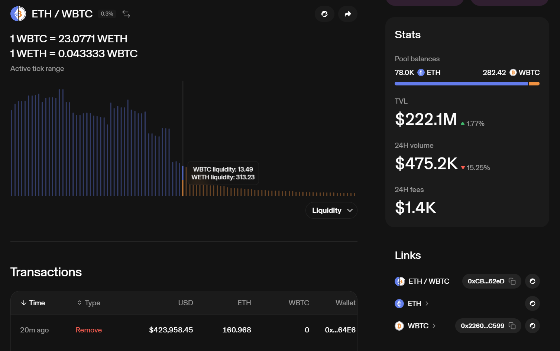Image resolution: width=560 pixels, height=351 pixels.
Task: Click the WBTC icon in Links section
Action: [x=399, y=326]
